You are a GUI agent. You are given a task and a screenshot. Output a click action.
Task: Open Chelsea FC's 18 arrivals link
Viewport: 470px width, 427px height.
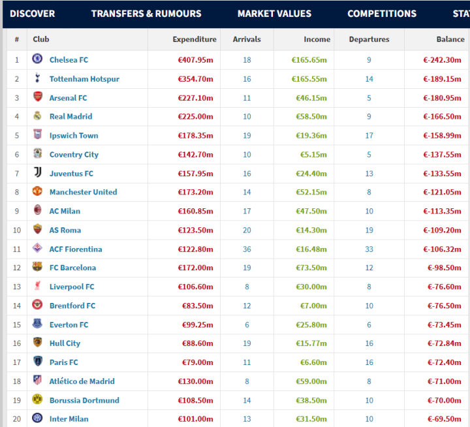point(247,60)
